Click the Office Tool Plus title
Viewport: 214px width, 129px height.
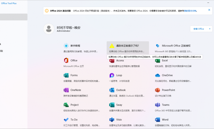pyautogui.click(x=9, y=3)
